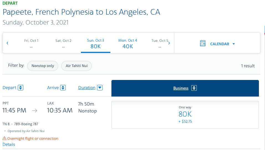
Task: Click the previous dates left chevron
Action: click(7, 43)
